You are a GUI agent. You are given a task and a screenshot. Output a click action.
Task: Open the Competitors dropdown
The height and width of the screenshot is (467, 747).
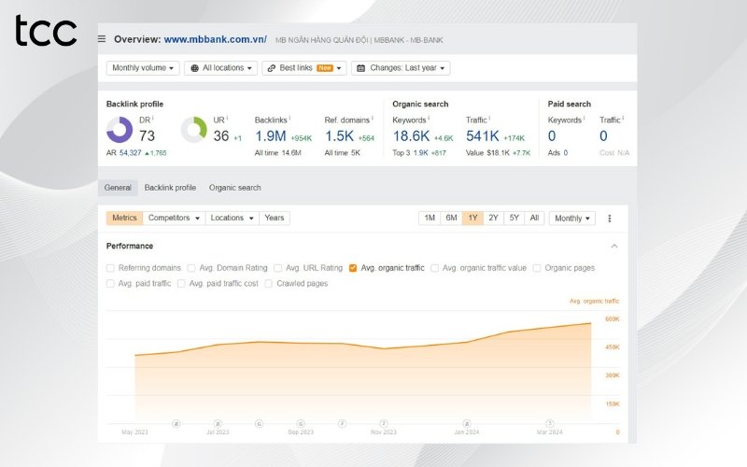174,218
